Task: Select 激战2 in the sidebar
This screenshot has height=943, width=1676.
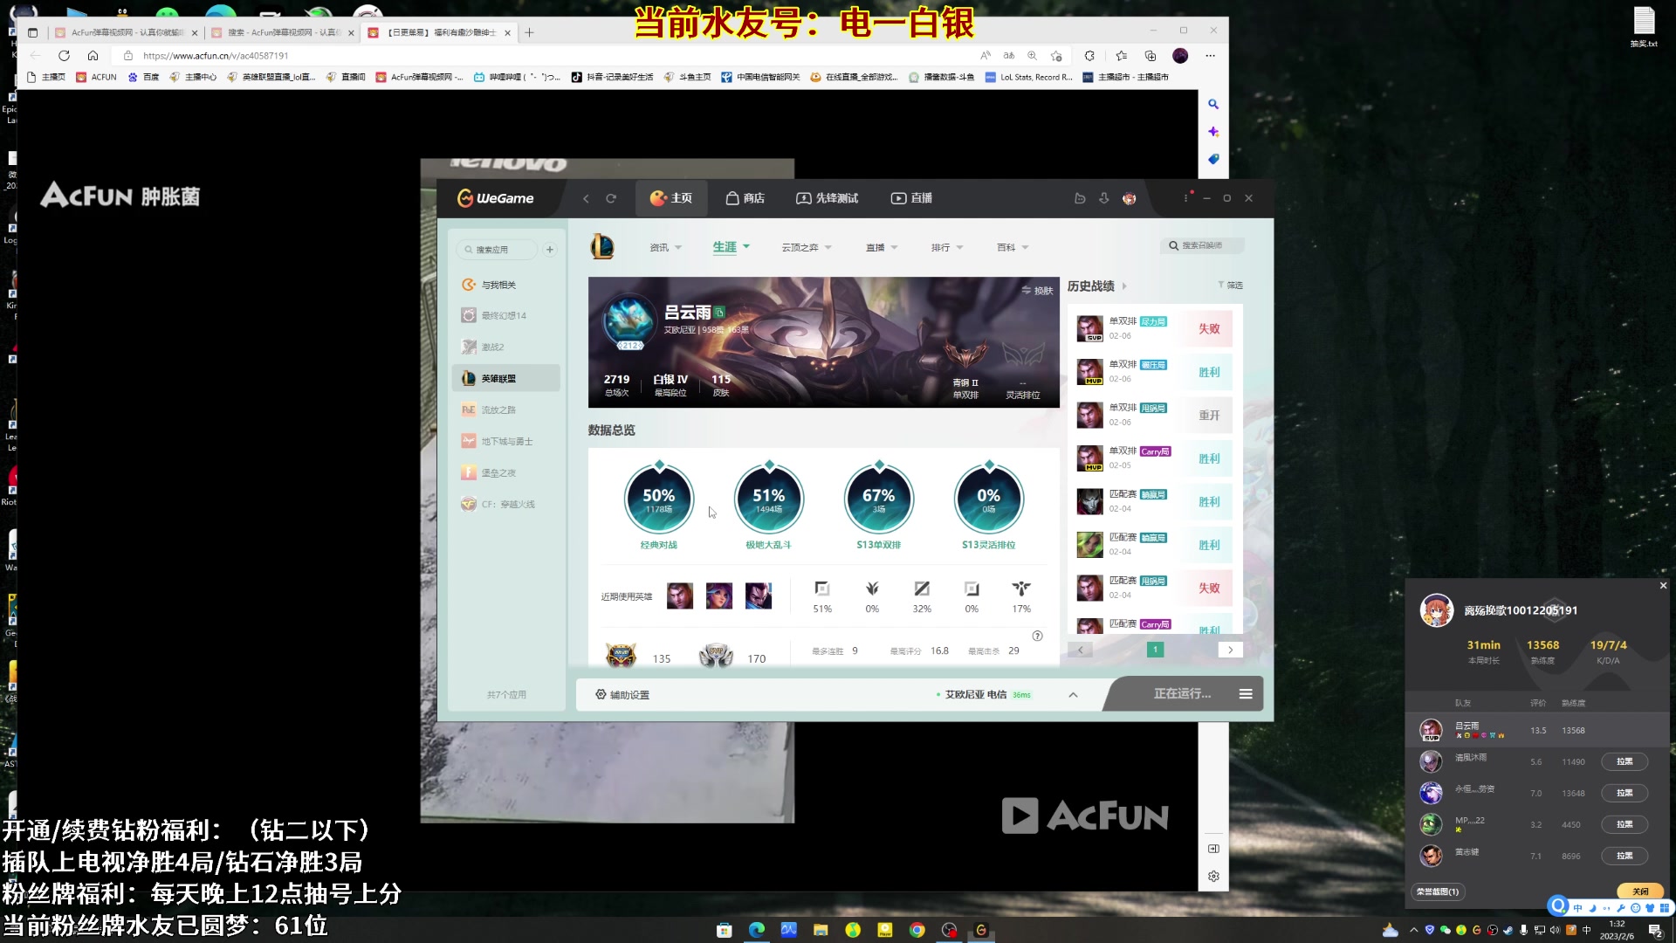Action: 506,347
